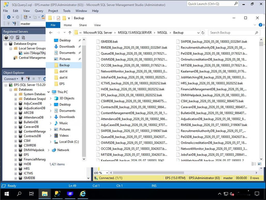The image size is (266, 200).
Task: Click the filter icon in Object Explorer toolbar
Action: click(x=39, y=79)
